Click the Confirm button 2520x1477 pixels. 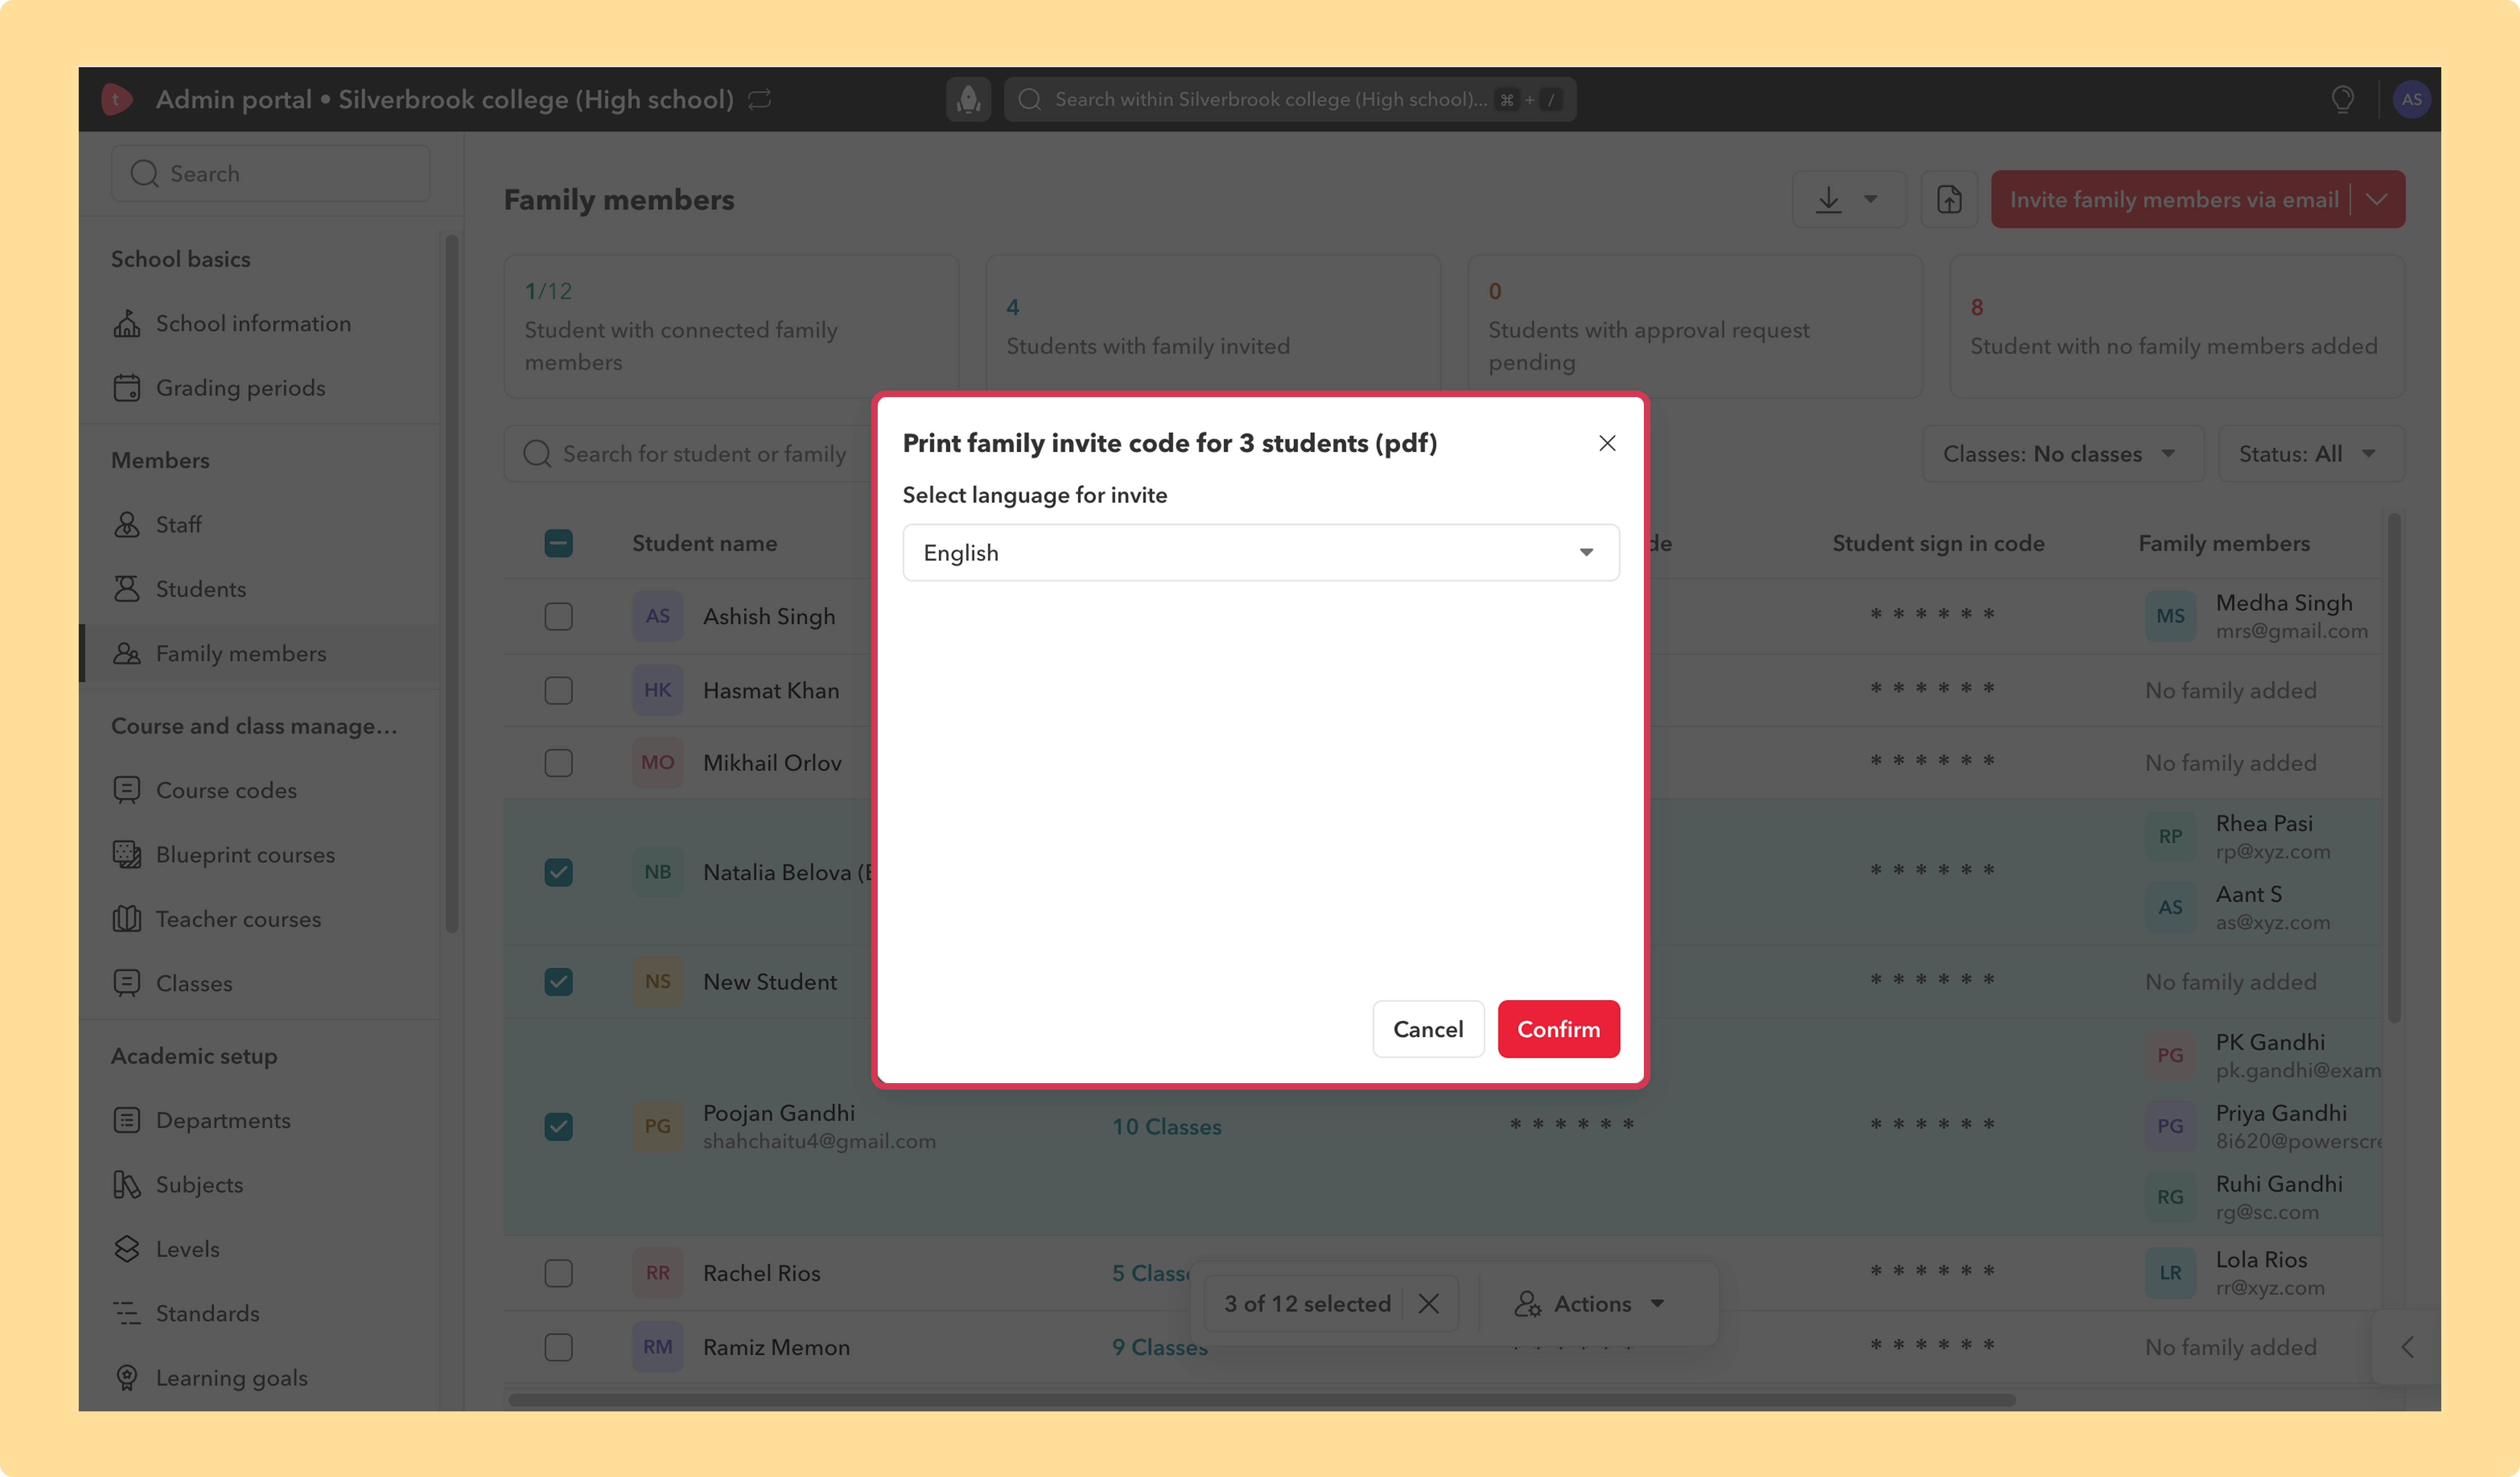[x=1558, y=1029]
